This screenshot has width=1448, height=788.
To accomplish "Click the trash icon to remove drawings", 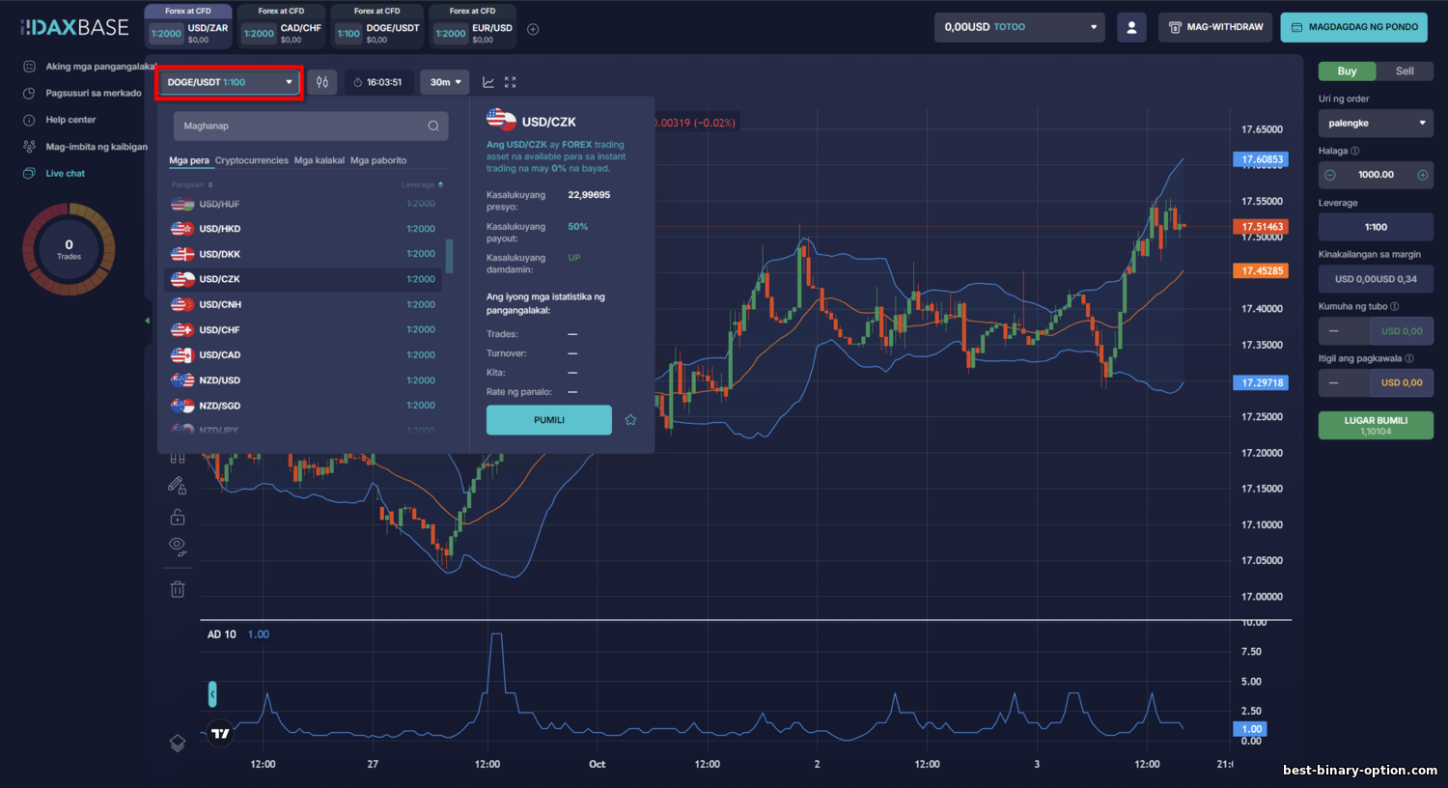I will click(178, 589).
